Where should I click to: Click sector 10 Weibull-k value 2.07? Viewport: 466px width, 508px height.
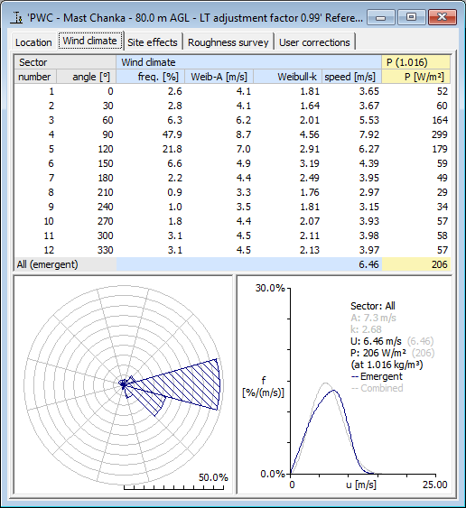coord(310,221)
